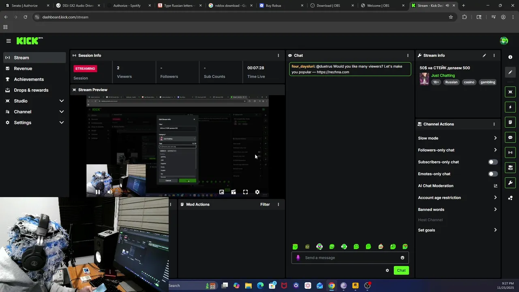This screenshot has height=292, width=519.
Task: Open Banned words settings
Action: [457, 210]
